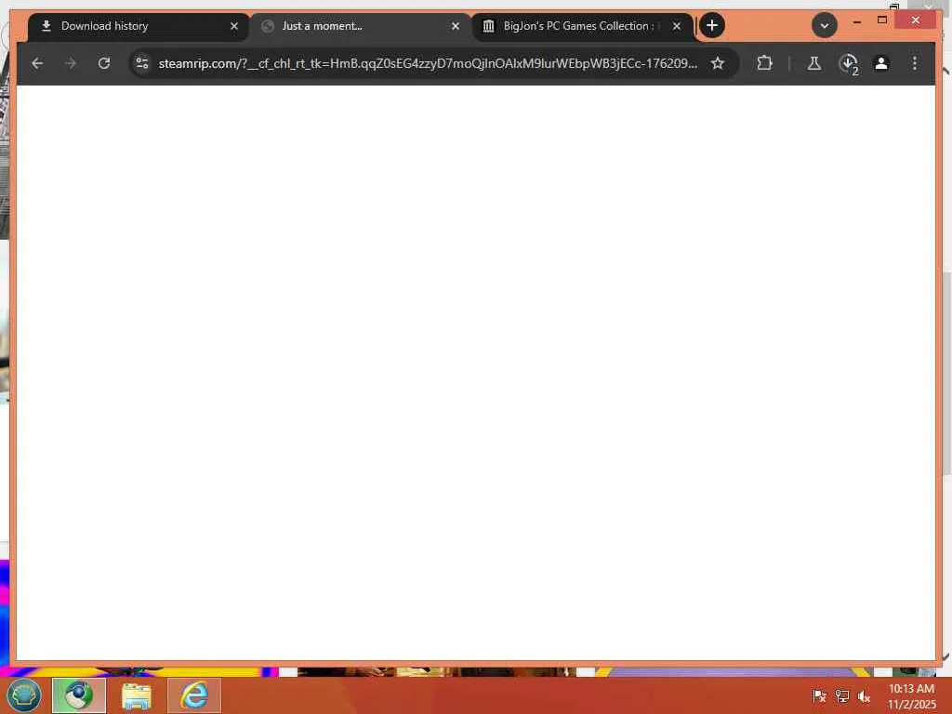Close BigJon's PC Games Collection tab
952x714 pixels.
click(677, 26)
